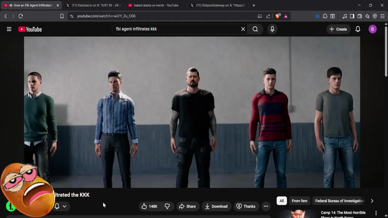Open the media playlist music note icon

345,16
